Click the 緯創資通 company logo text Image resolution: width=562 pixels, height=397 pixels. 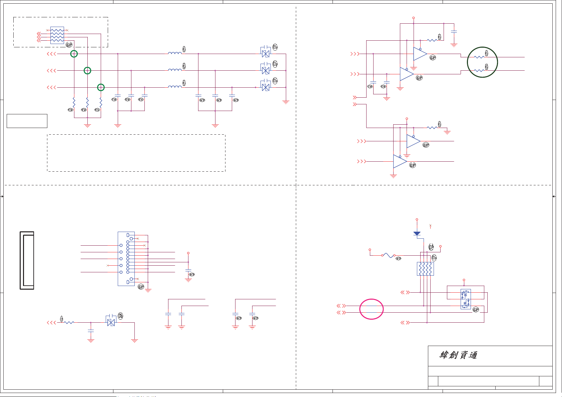(x=458, y=355)
